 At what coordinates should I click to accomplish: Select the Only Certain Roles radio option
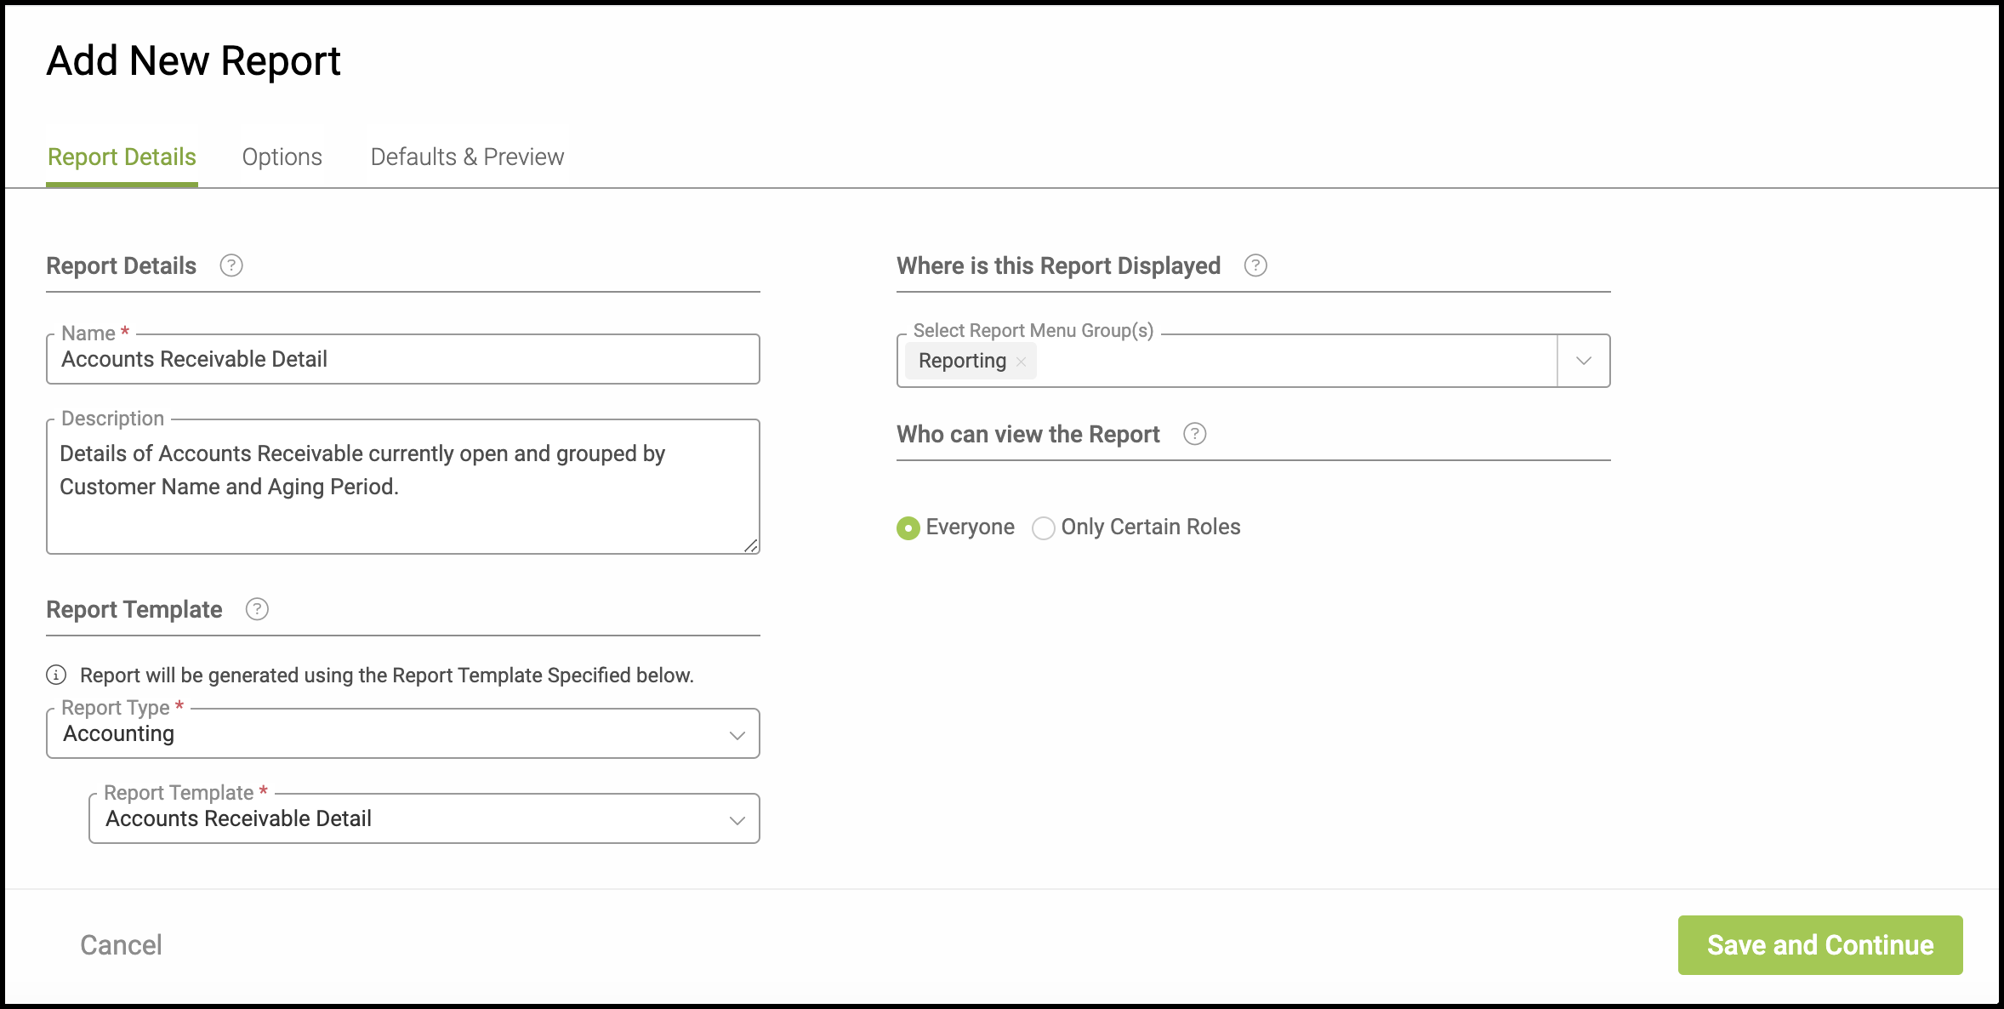[1044, 528]
